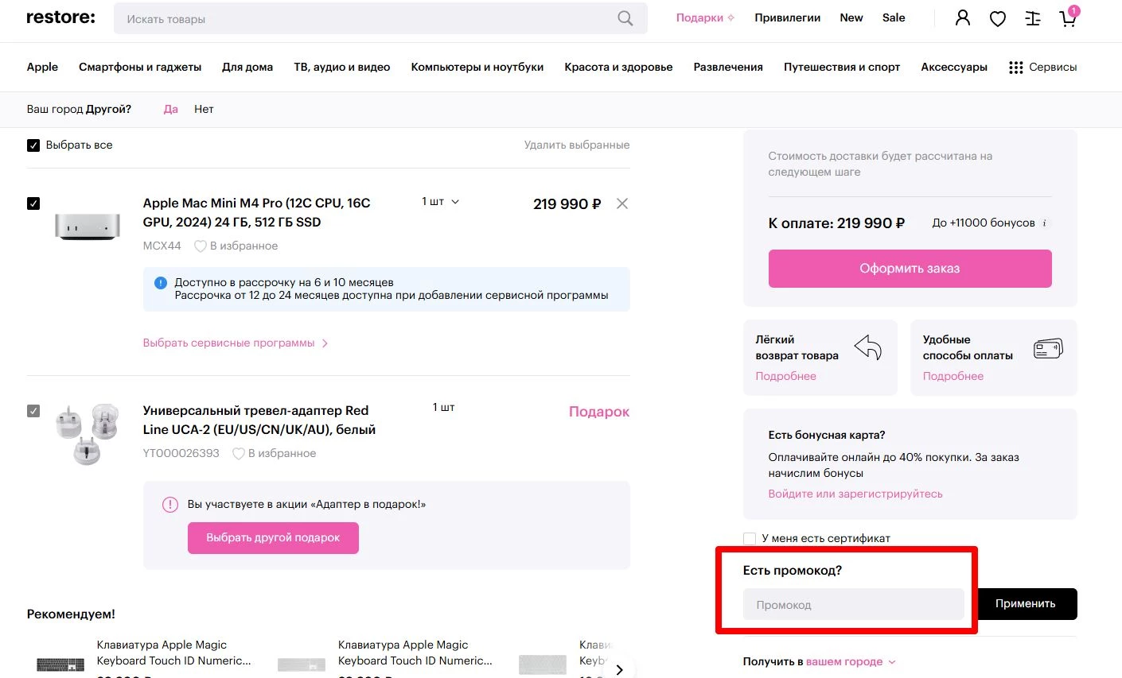Add the Mac Mini to favorites via heart icon
Image resolution: width=1122 pixels, height=678 pixels.
[x=200, y=246]
